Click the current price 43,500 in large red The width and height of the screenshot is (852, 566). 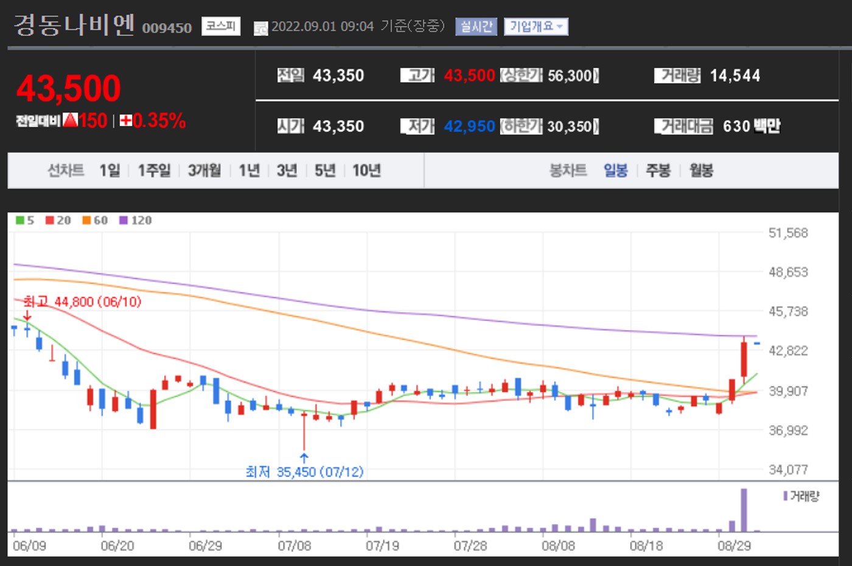(x=69, y=88)
